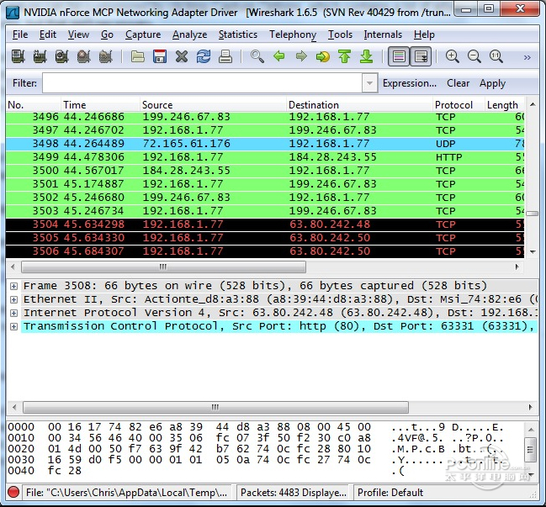Toggle packet colorize button in toolbar
The height and width of the screenshot is (507, 546).
pyautogui.click(x=399, y=57)
